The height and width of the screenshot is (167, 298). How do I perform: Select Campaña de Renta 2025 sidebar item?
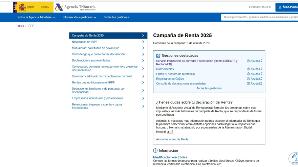(x=108, y=35)
